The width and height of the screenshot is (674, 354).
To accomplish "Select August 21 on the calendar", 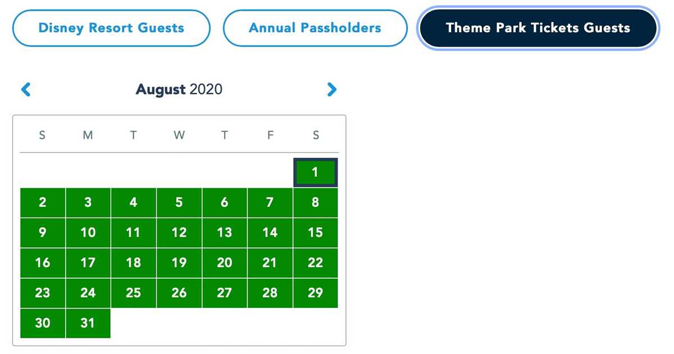I will (270, 262).
